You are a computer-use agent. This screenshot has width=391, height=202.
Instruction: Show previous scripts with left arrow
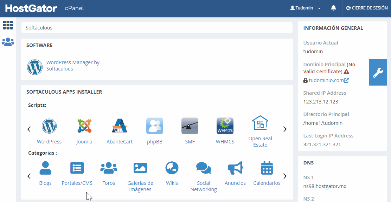[29, 129]
